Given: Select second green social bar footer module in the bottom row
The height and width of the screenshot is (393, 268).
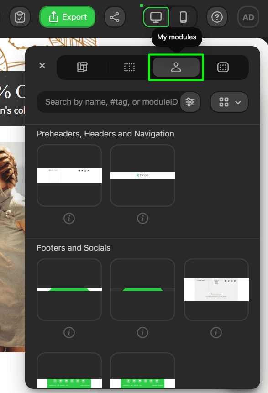Looking at the screenshot, I should (x=142, y=371).
